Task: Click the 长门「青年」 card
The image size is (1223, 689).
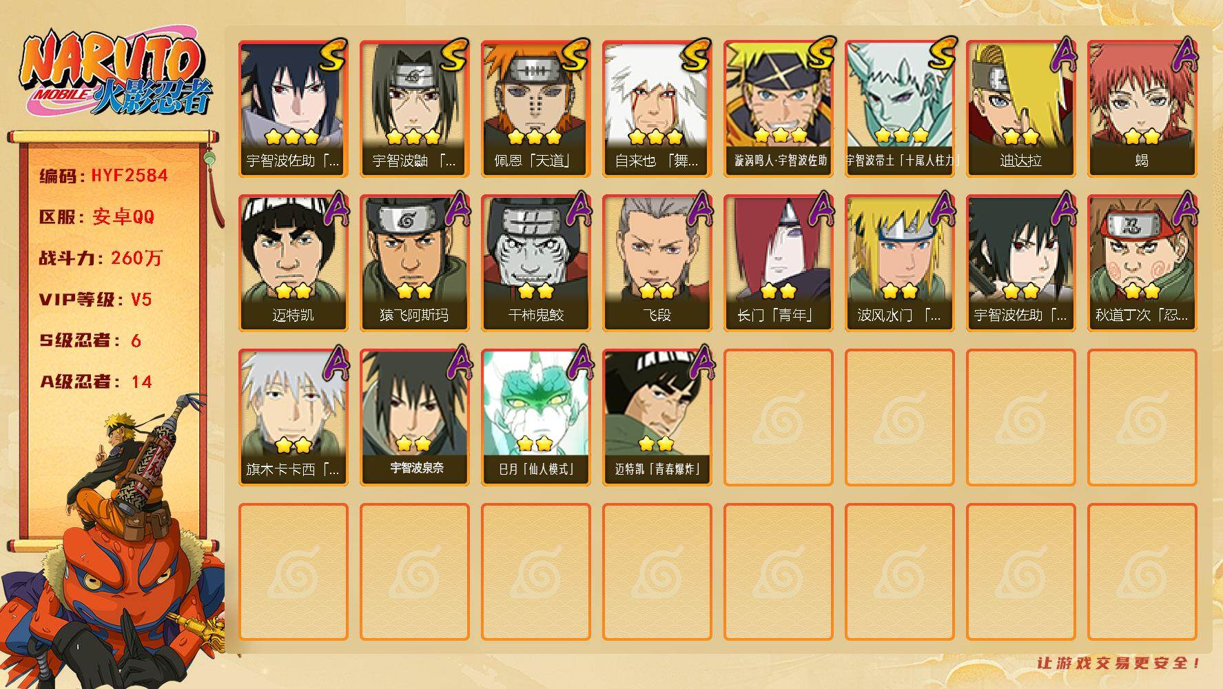Action: tap(778, 263)
